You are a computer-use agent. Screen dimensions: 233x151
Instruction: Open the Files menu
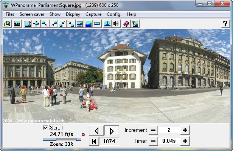pyautogui.click(x=10, y=14)
